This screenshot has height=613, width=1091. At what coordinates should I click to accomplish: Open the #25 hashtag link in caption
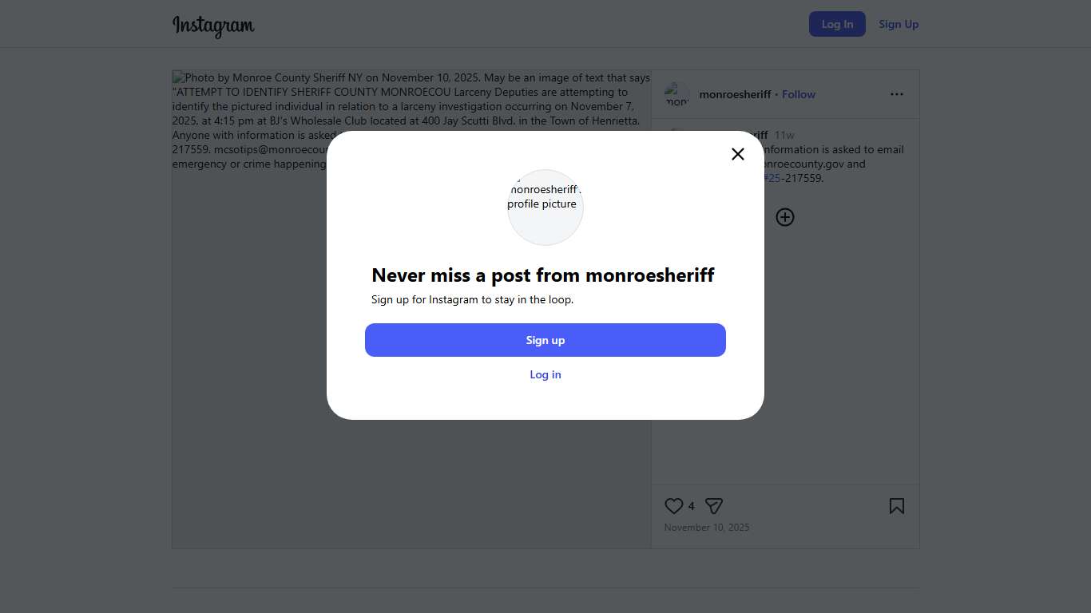point(772,178)
